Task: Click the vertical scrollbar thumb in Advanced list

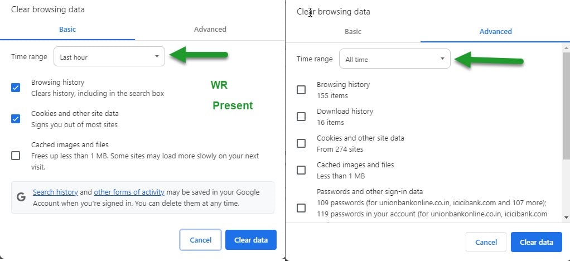Action: [566, 106]
